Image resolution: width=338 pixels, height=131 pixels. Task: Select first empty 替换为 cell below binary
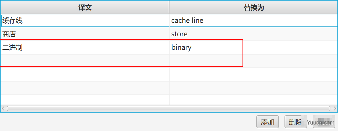(x=253, y=61)
